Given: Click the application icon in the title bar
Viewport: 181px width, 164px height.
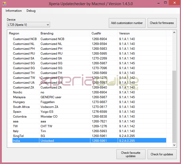Looking at the screenshot, I should pyautogui.click(x=4, y=4).
